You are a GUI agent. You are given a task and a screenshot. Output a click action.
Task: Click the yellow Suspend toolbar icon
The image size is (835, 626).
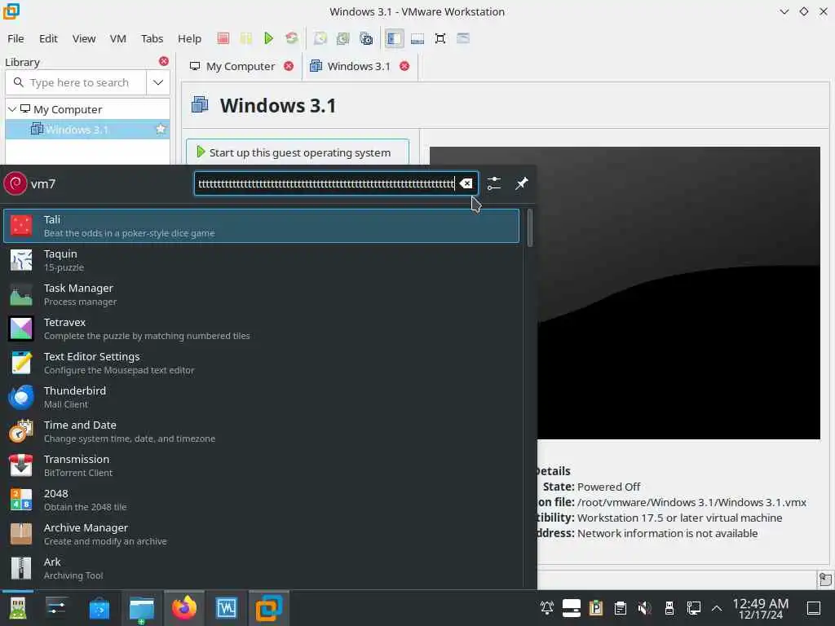[245, 38]
